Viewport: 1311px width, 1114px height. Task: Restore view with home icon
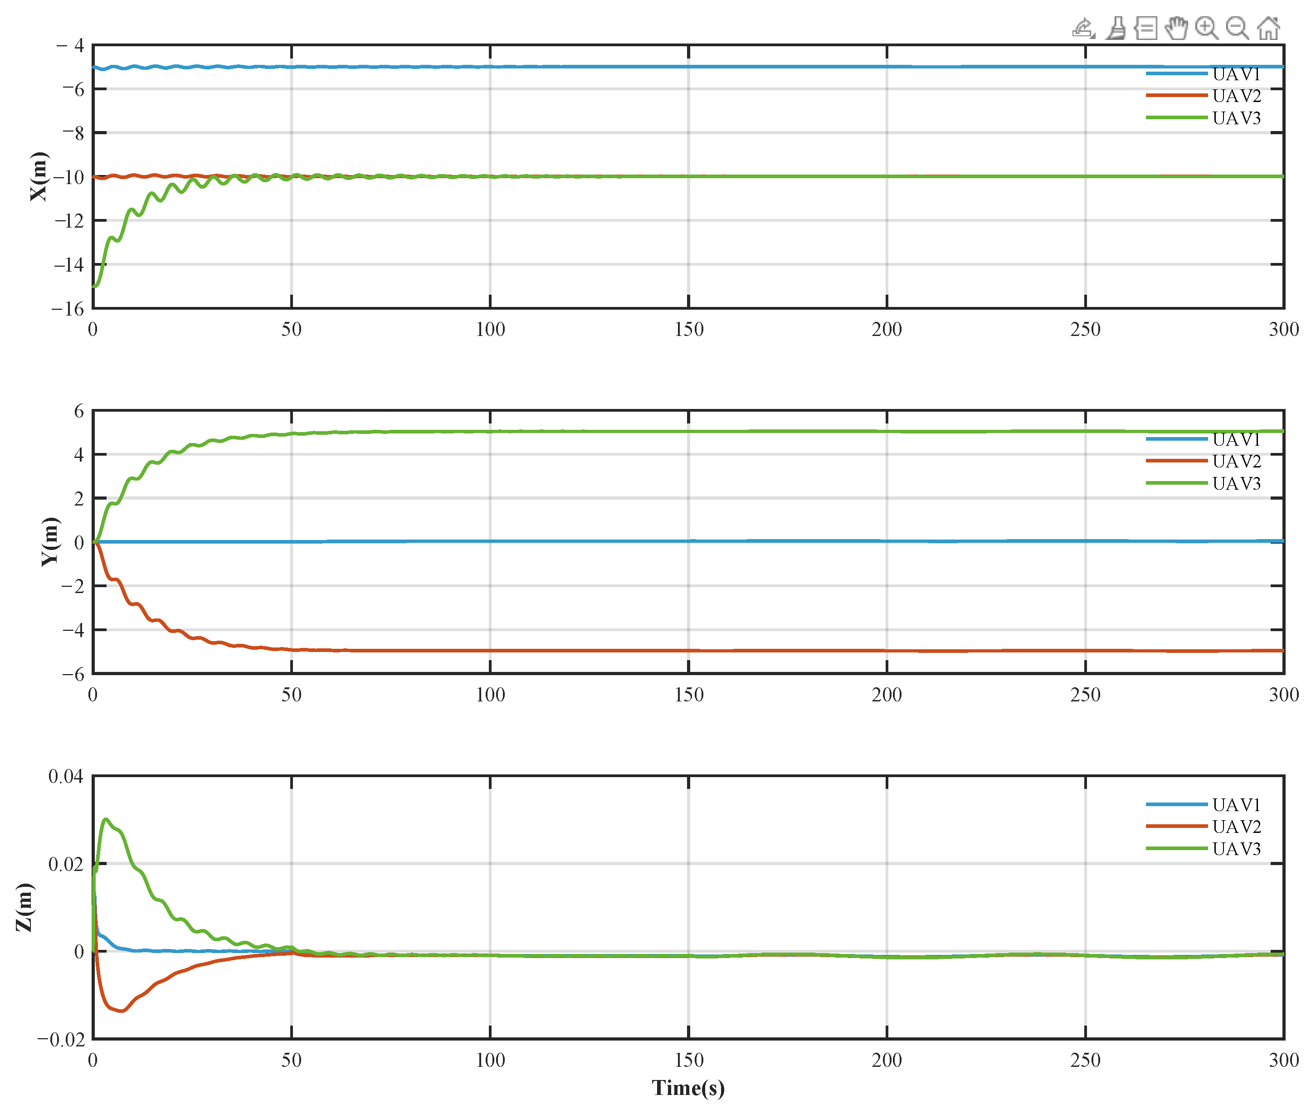pos(1268,29)
